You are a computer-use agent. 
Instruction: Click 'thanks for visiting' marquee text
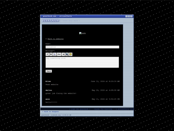pos(103,109)
